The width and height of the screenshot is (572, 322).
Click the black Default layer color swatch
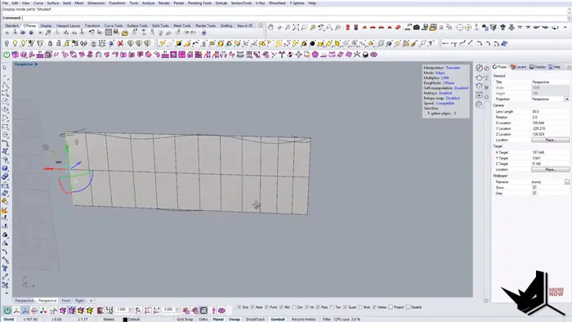coord(125,320)
